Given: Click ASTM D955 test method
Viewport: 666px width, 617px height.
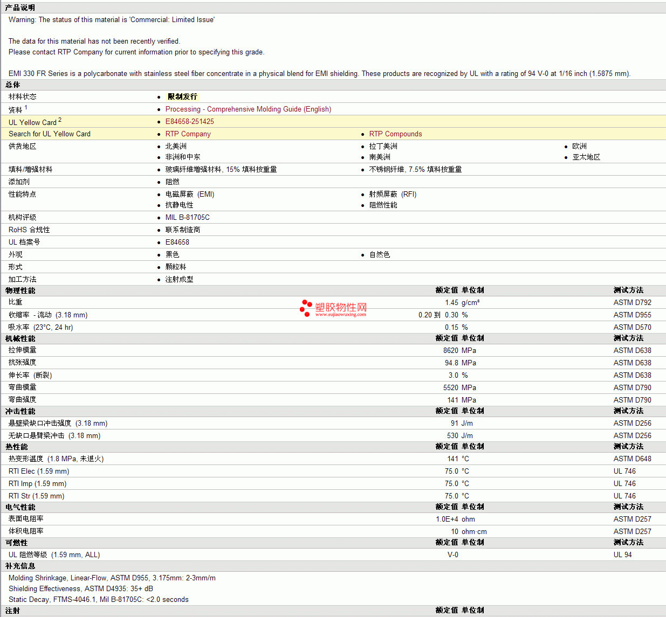Looking at the screenshot, I should point(633,315).
